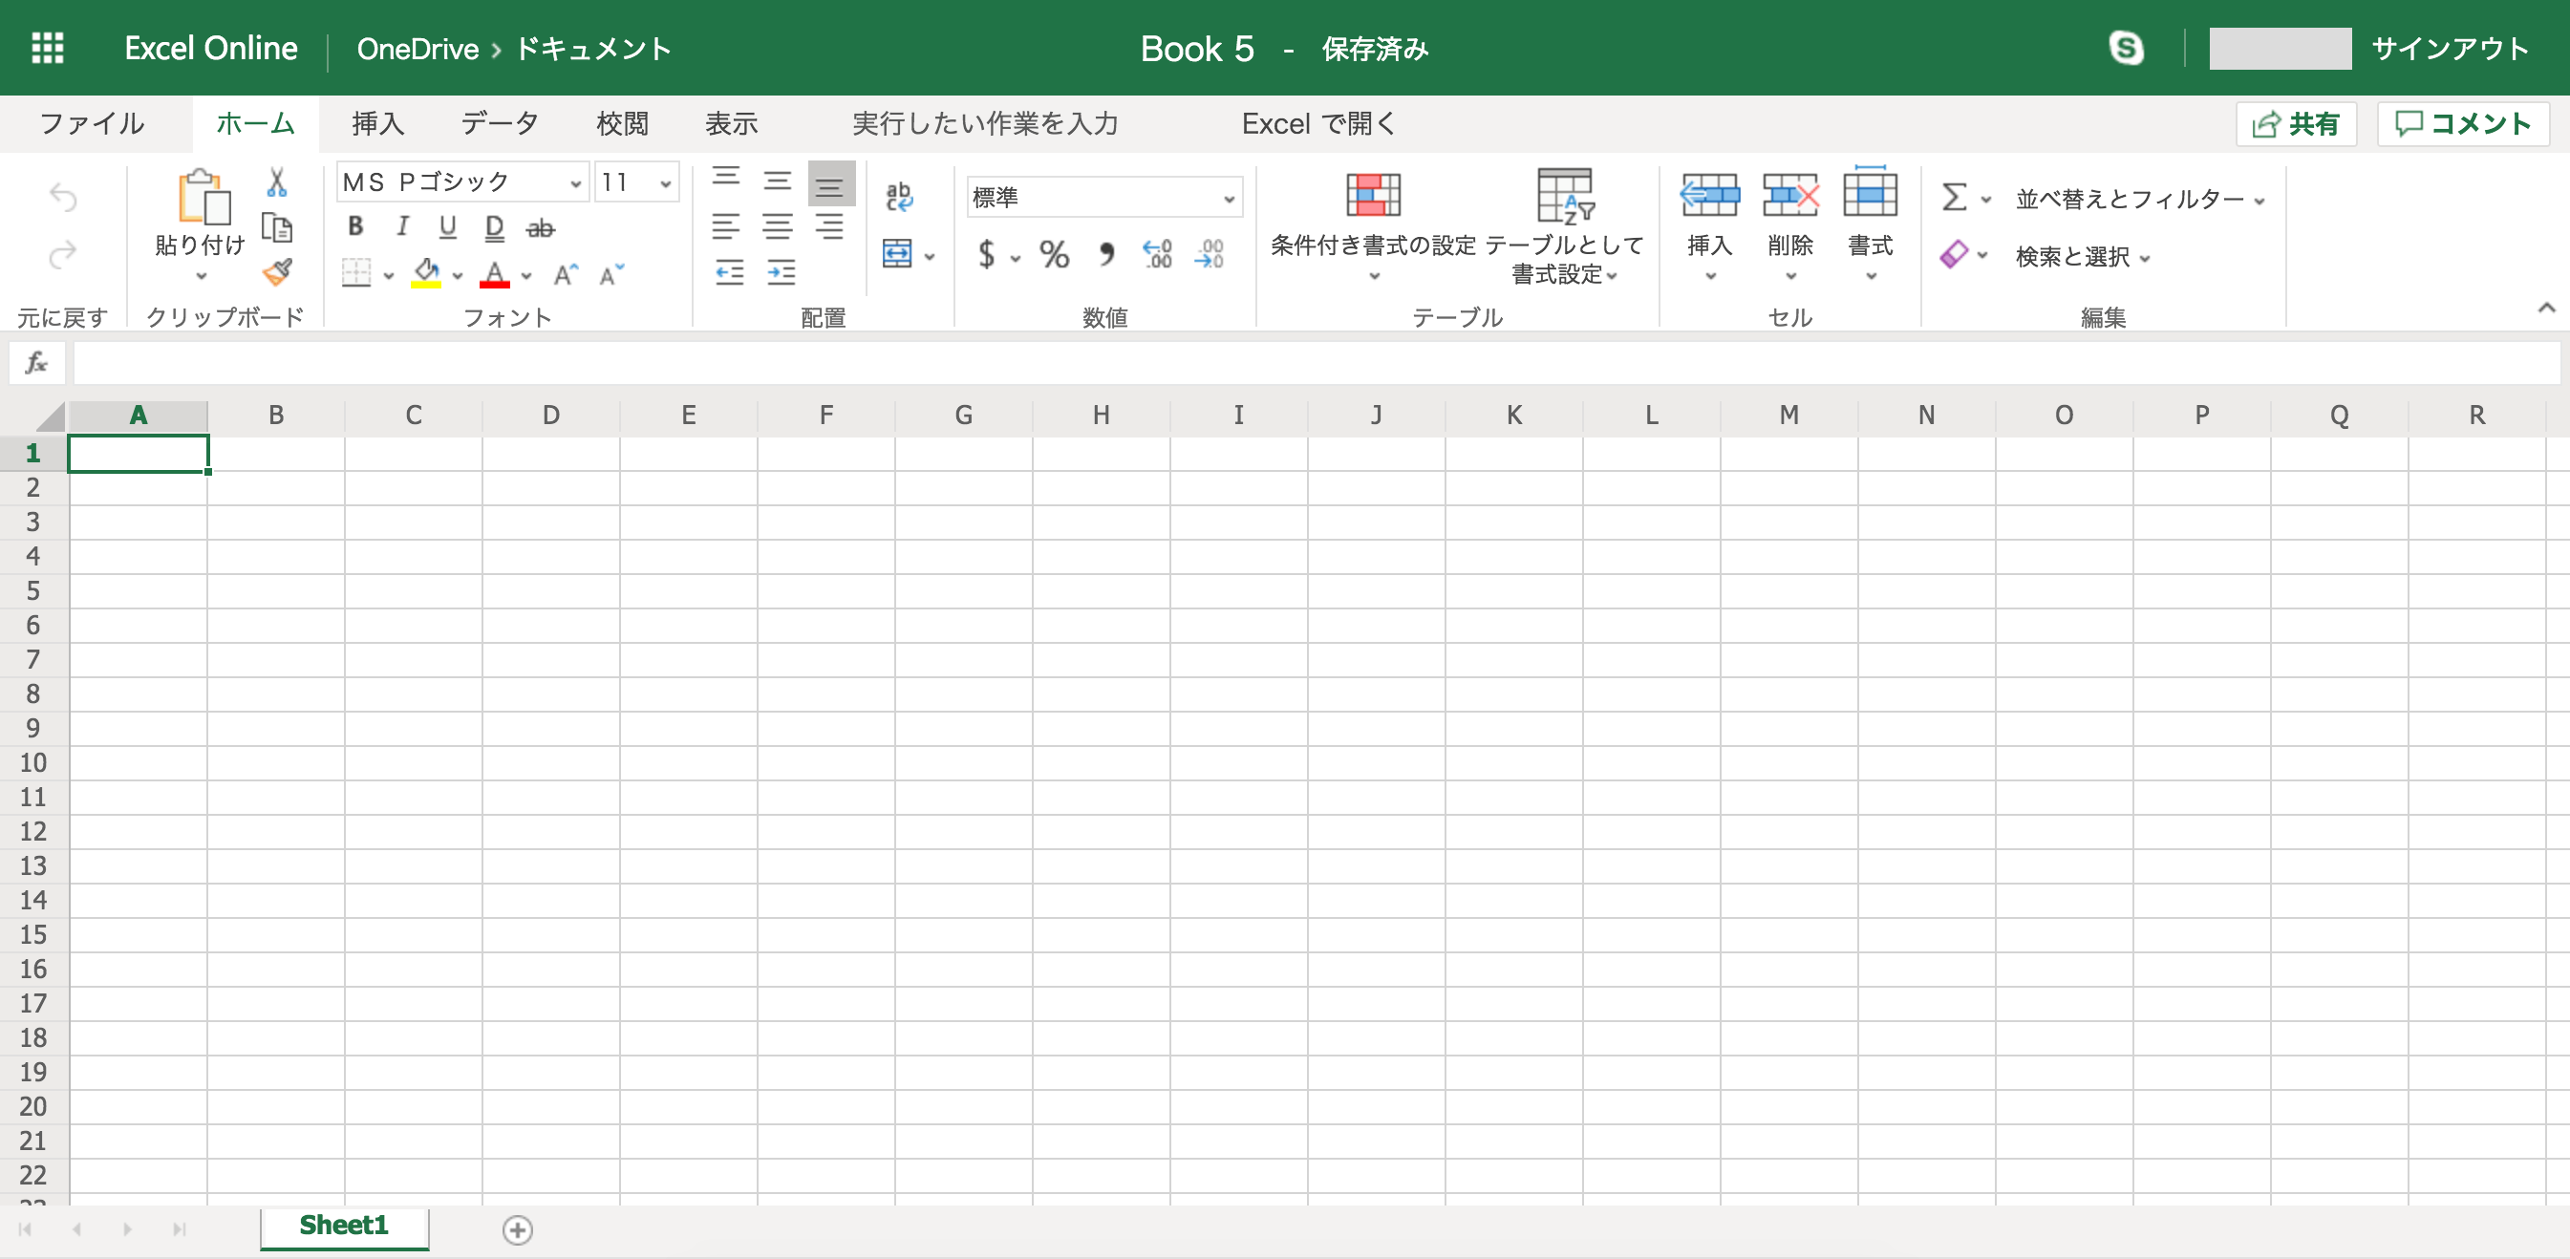
Task: Open the number format dropdown 標準
Action: coord(1103,198)
